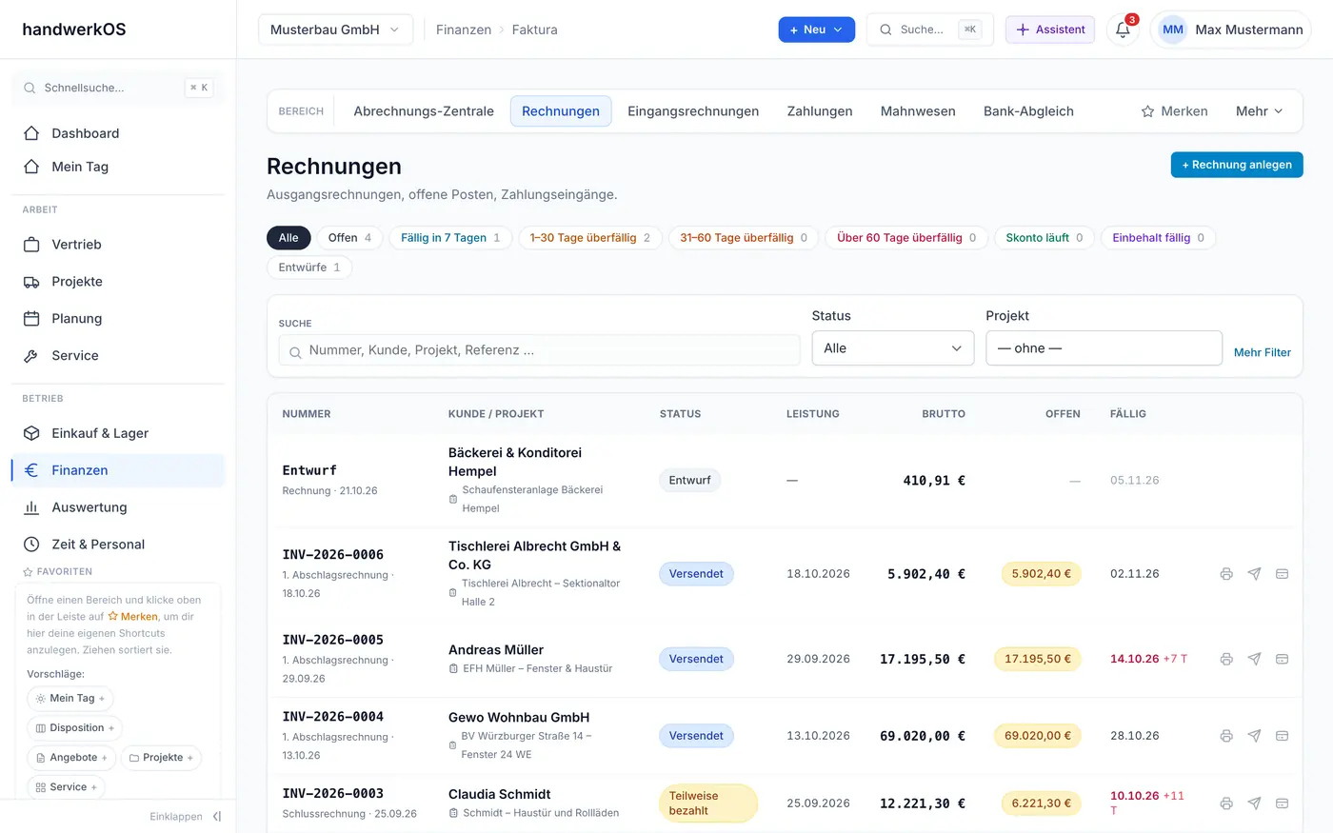
Task: Open the Mehr menu
Action: click(1260, 111)
